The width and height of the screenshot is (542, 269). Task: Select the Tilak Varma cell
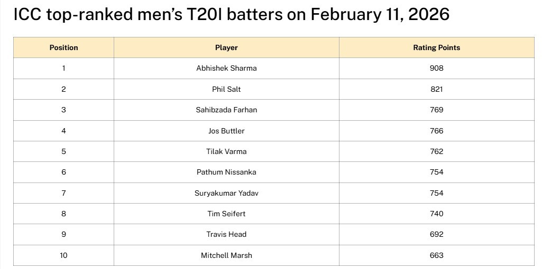pyautogui.click(x=226, y=151)
